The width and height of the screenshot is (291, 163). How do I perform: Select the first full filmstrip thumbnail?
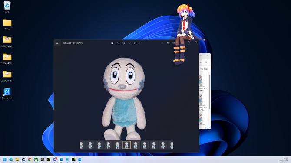90,145
